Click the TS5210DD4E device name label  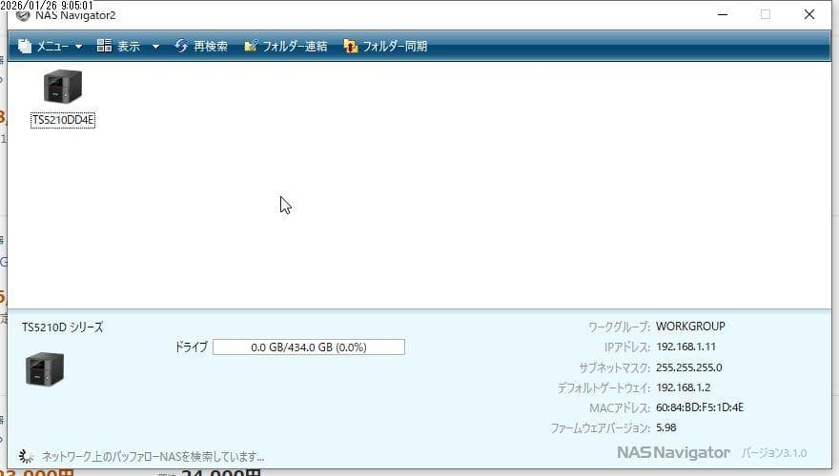click(63, 120)
